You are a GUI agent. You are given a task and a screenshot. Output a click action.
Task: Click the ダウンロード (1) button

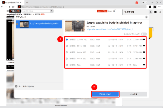click(x=105, y=94)
